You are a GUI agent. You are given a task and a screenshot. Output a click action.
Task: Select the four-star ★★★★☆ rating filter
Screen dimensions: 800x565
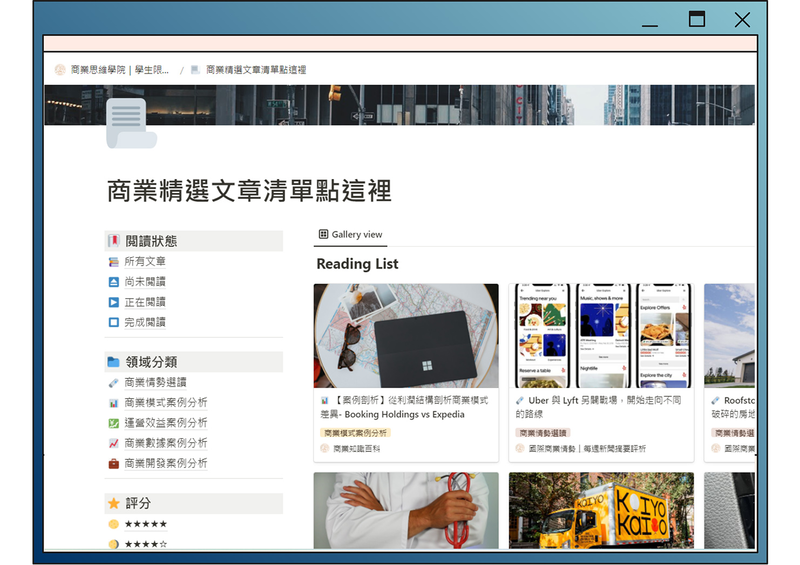146,544
